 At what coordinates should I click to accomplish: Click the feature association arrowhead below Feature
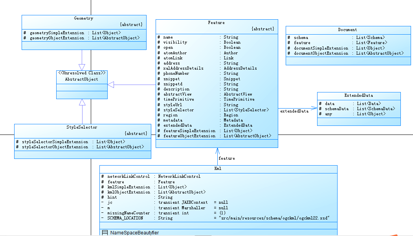click(x=217, y=151)
